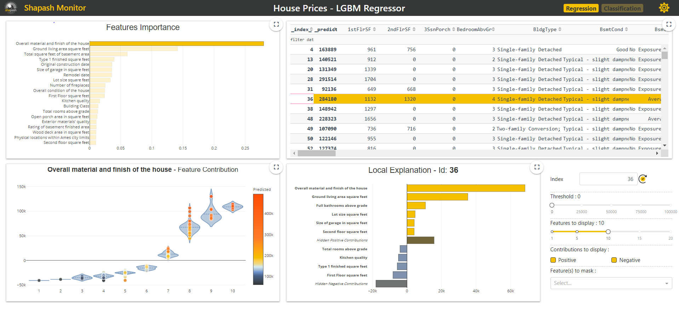The image size is (679, 310).
Task: Switch to Classification mode
Action: (x=622, y=8)
